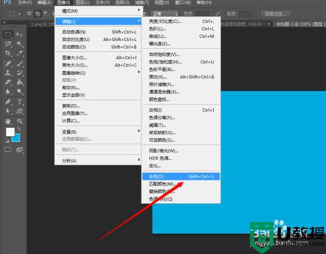
Task: Select the Lasso tool
Action: (x=8, y=44)
